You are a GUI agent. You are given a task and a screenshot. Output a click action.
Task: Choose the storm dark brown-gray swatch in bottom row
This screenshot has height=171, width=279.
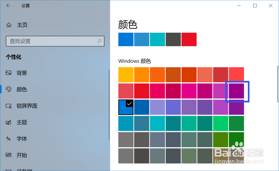tap(142, 156)
